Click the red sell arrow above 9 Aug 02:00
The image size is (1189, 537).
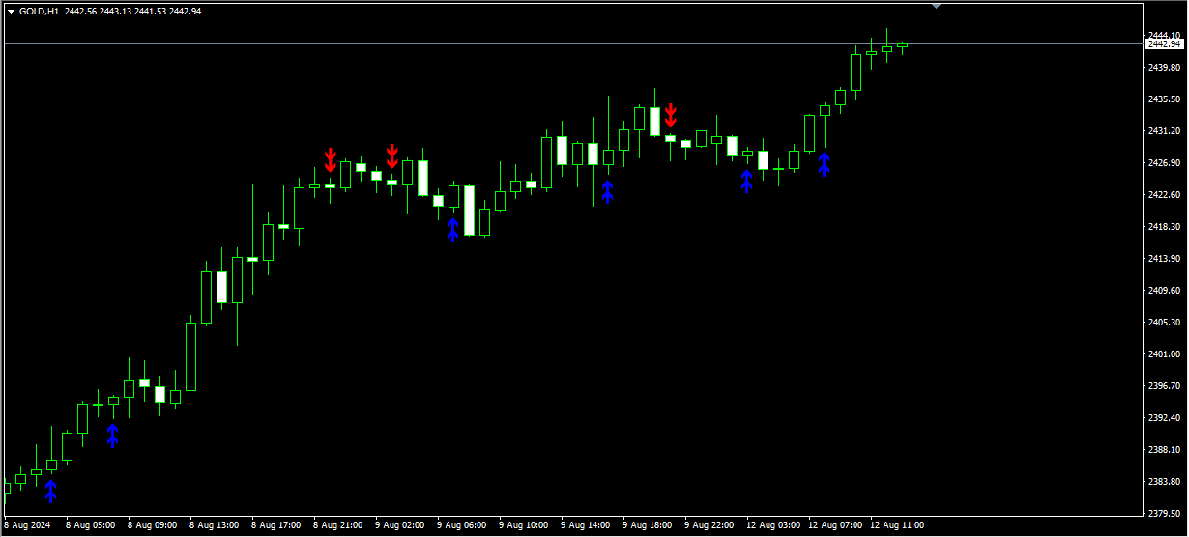point(392,155)
